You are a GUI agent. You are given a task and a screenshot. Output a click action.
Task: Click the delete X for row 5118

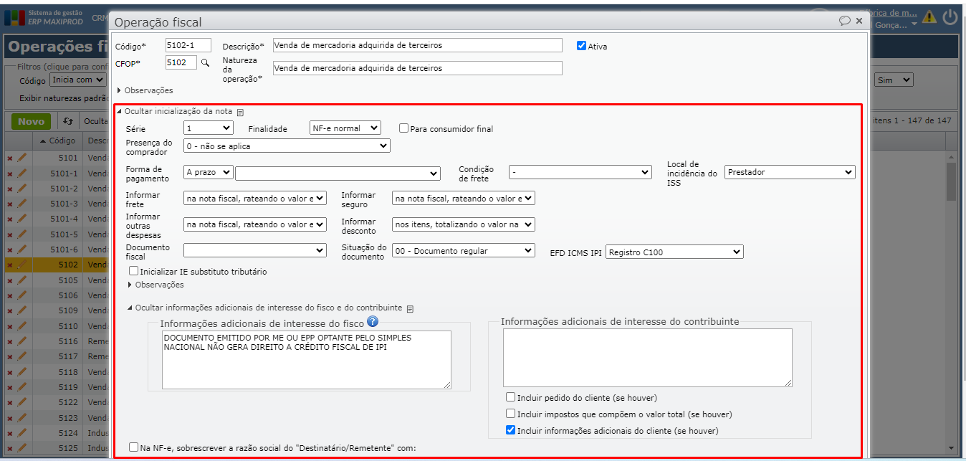10,373
